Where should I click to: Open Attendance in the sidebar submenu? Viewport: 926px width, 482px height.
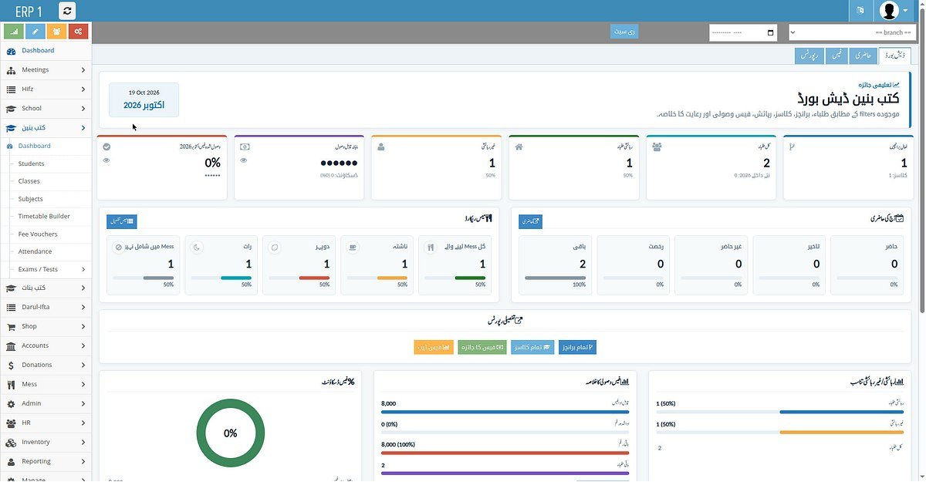coord(35,251)
